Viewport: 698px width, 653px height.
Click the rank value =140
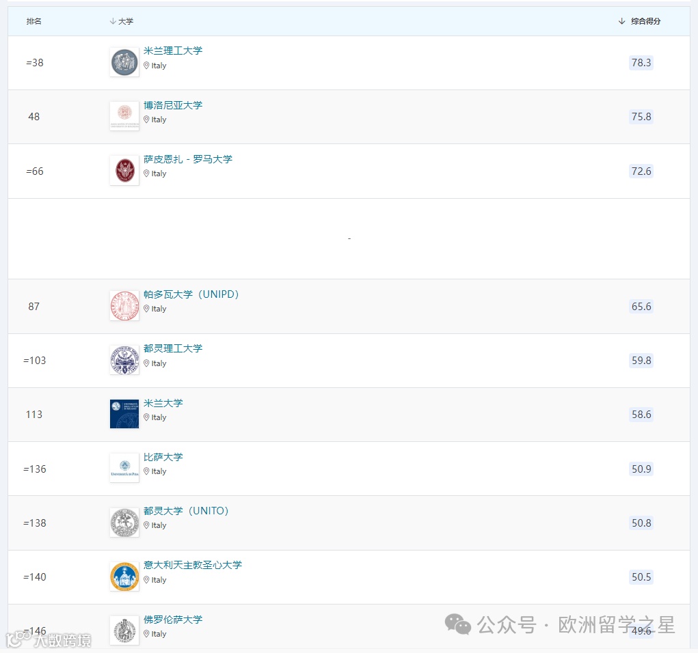[35, 577]
